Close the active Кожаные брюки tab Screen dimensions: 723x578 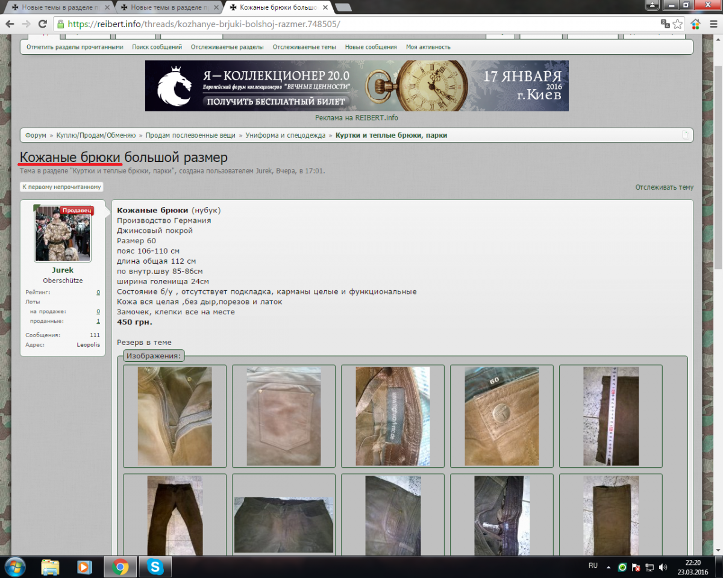[324, 7]
